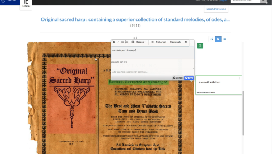This screenshot has width=272, height=160.
Task: Click the Search this volume button
Action: 216,9
